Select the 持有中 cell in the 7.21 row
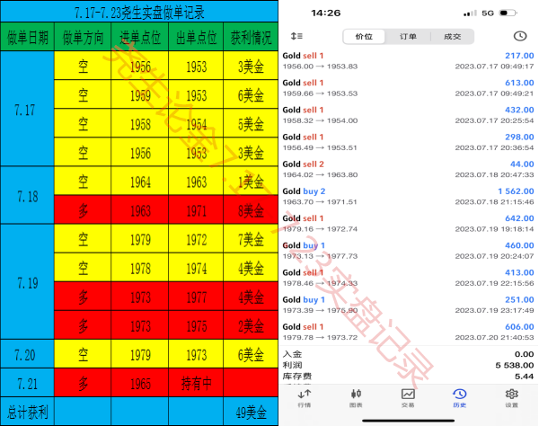Image resolution: width=539 pixels, height=426 pixels. (x=196, y=383)
